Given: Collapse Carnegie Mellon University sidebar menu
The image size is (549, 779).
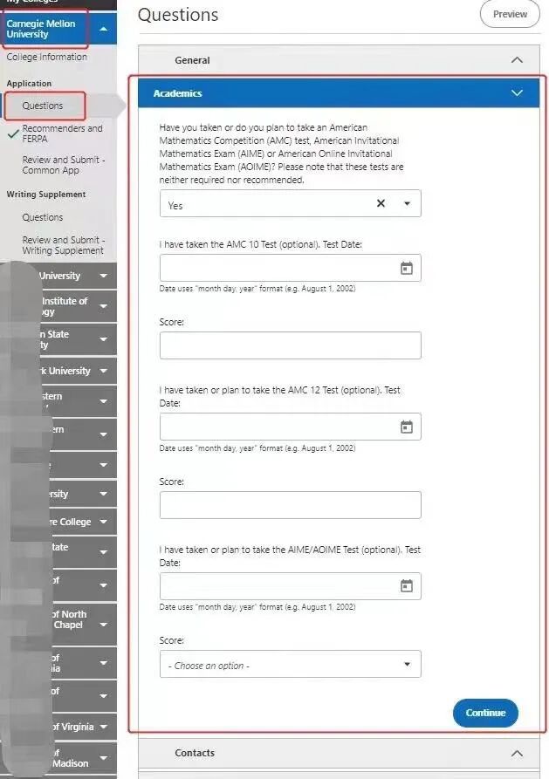Looking at the screenshot, I should coord(103,30).
